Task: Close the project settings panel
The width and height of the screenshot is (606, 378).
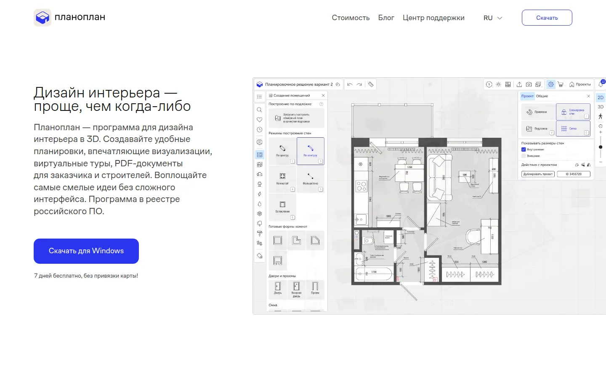Action: pyautogui.click(x=588, y=96)
